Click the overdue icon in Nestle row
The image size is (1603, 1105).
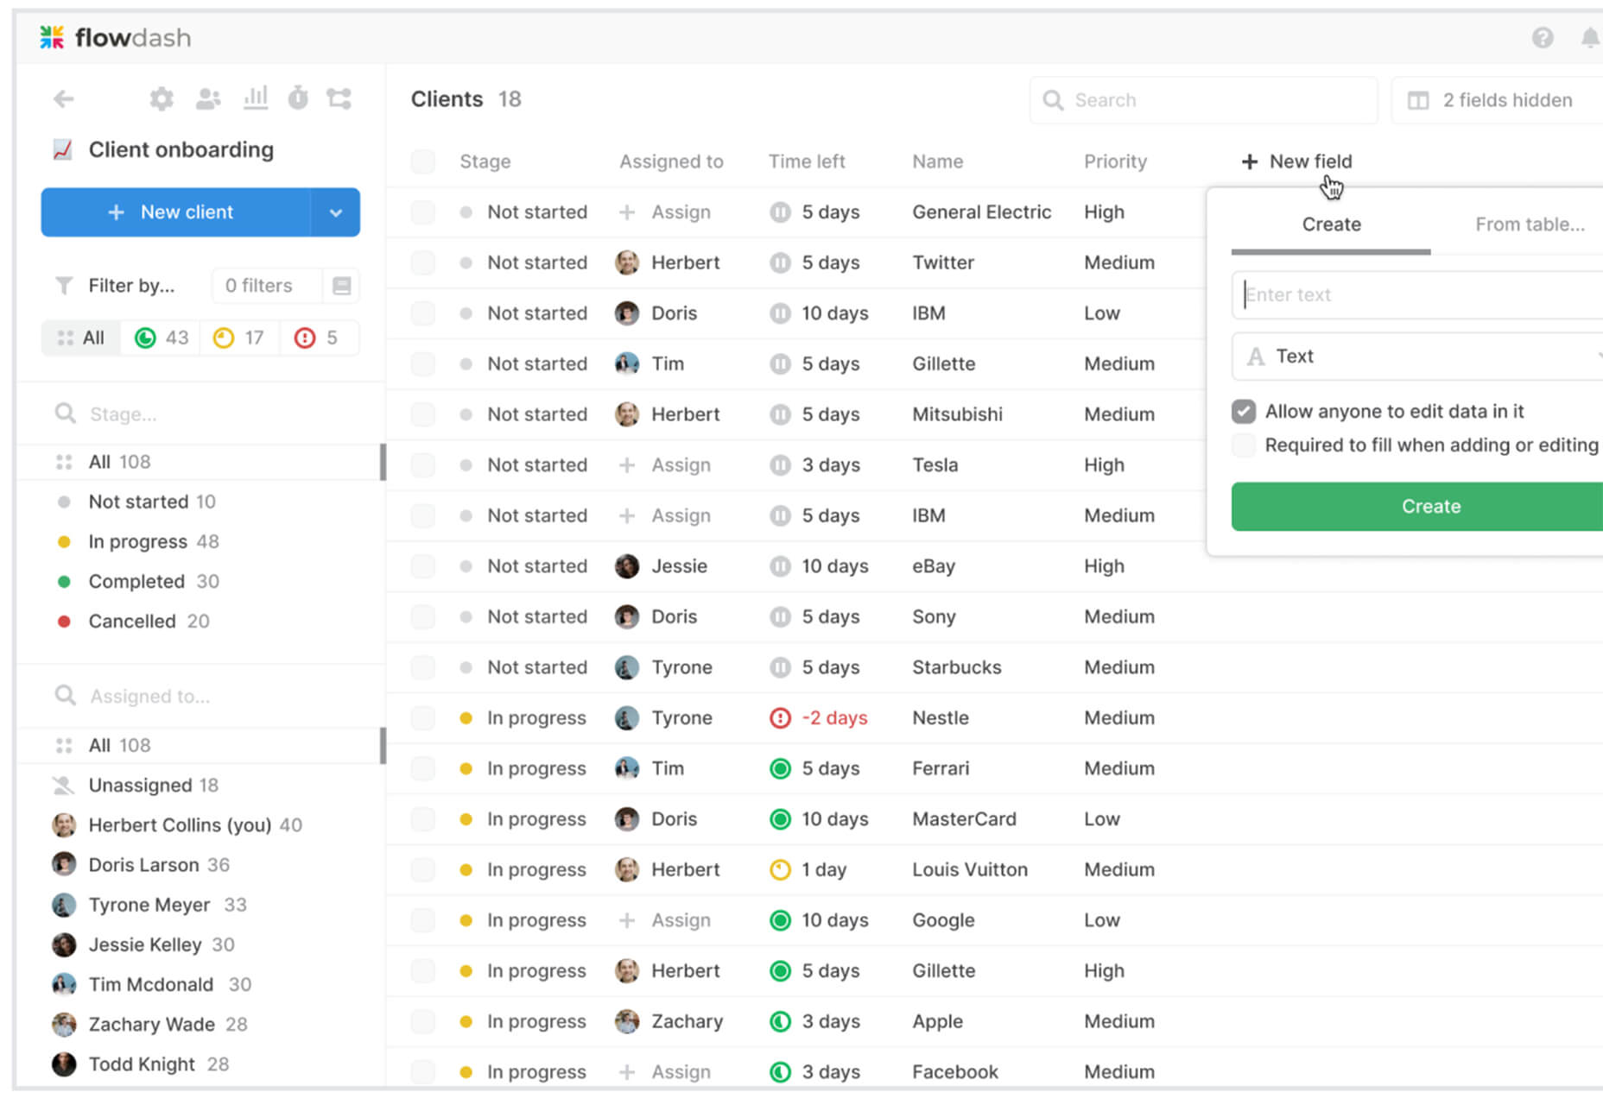[780, 718]
